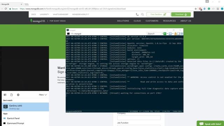Open the CLOUD menu
The width and height of the screenshot is (224, 126).
pyautogui.click(x=137, y=21)
